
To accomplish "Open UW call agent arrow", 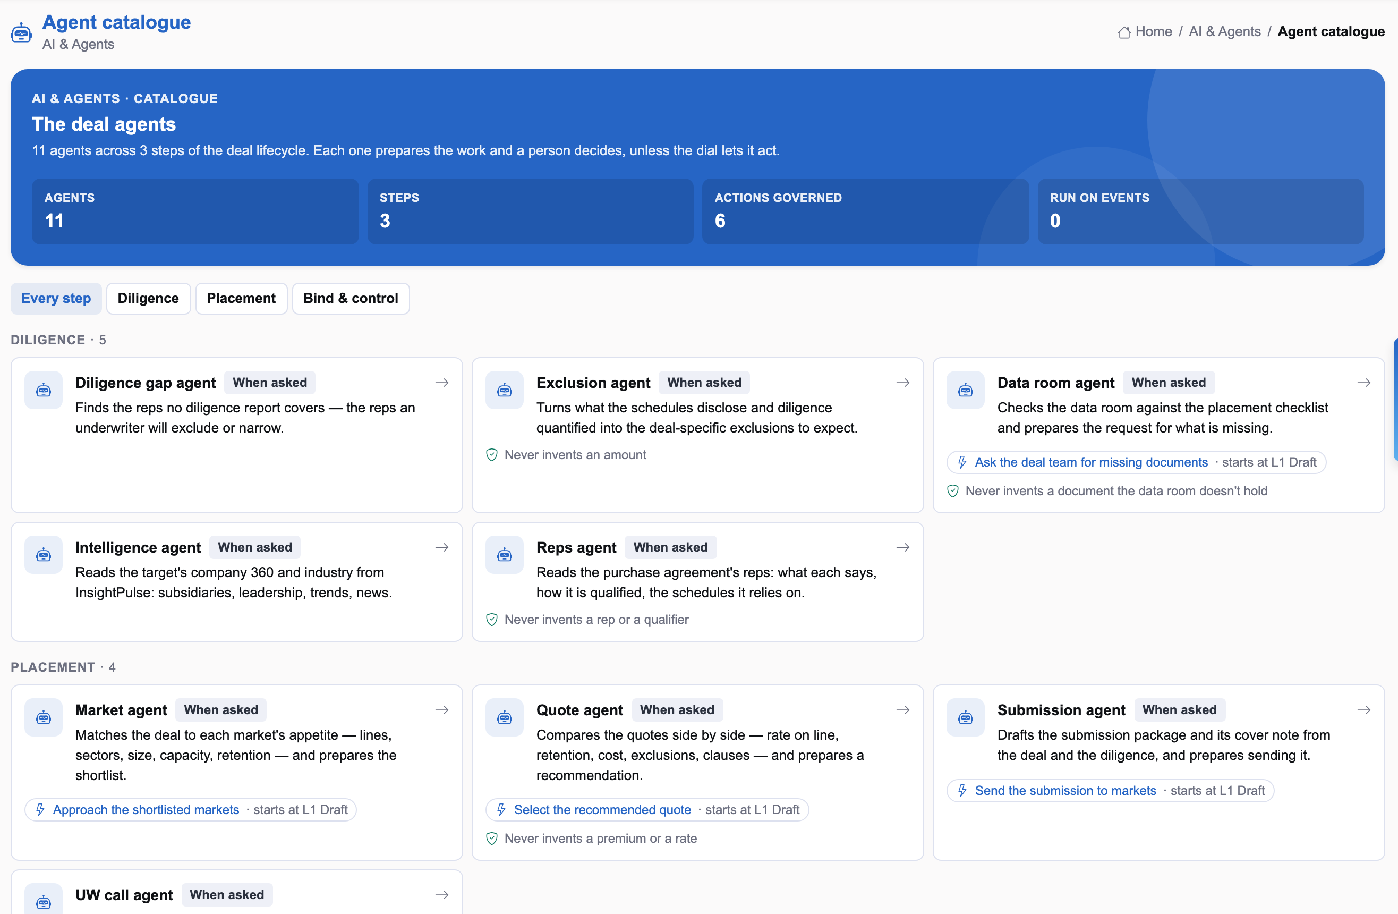I will 442,894.
